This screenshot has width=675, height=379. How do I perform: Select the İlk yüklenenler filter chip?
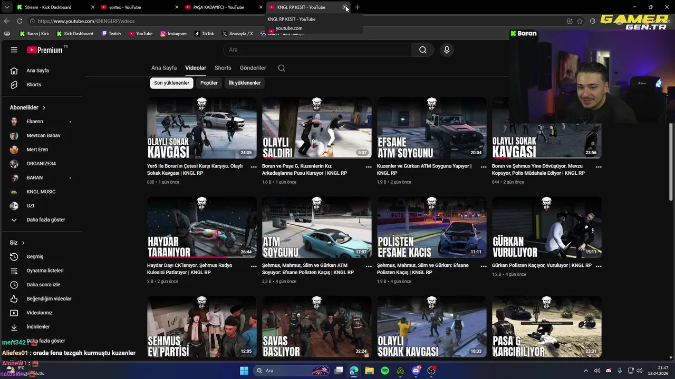(x=245, y=83)
